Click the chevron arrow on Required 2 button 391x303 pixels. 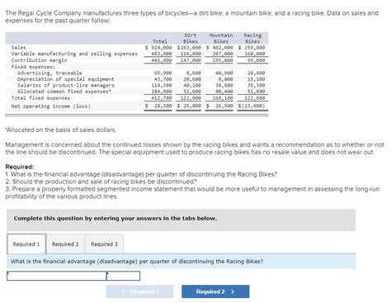click(x=233, y=291)
